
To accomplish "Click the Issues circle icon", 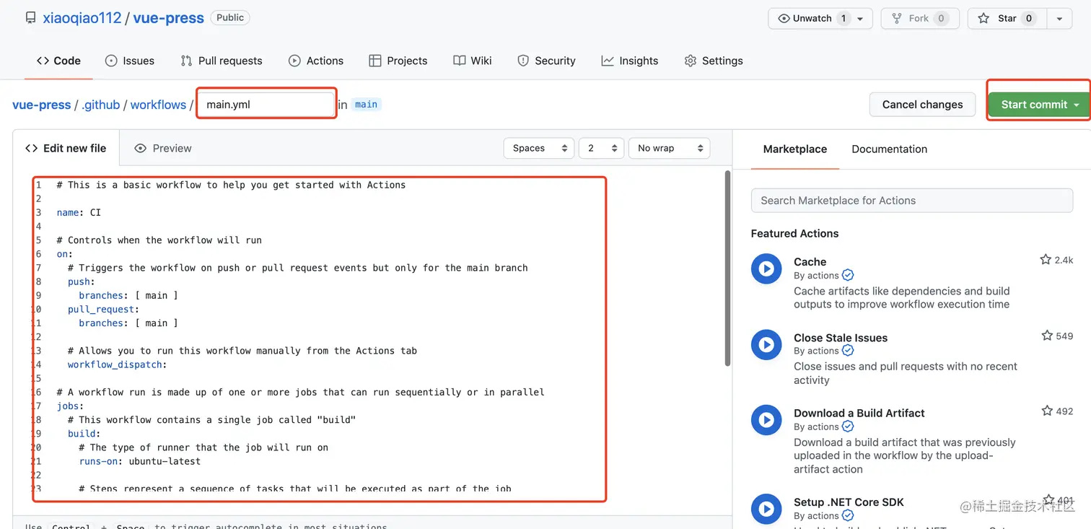I will click(x=111, y=61).
